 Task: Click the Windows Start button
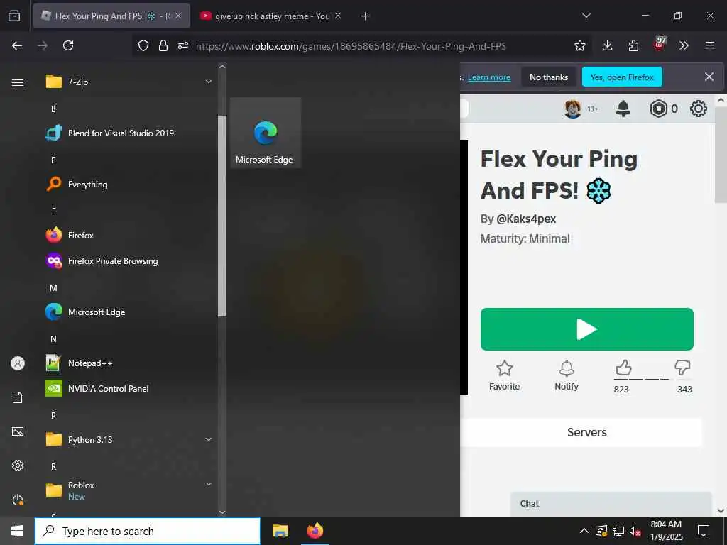pos(17,531)
